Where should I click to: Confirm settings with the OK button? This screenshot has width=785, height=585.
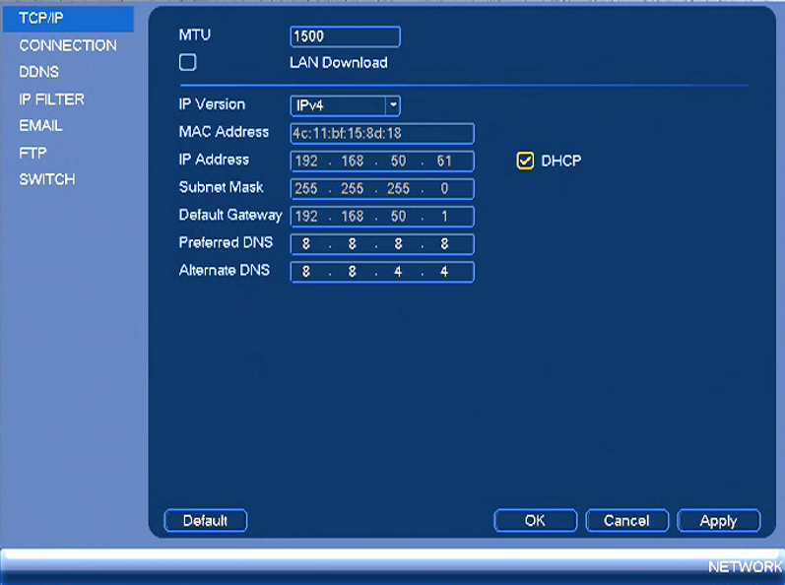click(x=535, y=521)
